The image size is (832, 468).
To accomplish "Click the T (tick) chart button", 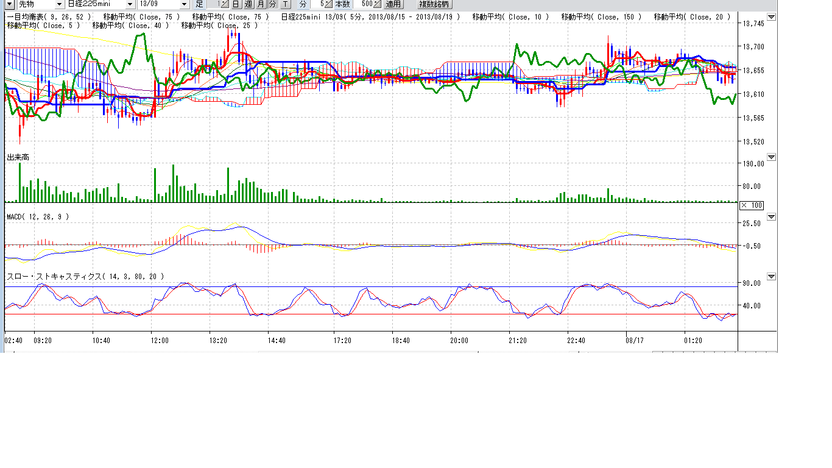I will (285, 4).
